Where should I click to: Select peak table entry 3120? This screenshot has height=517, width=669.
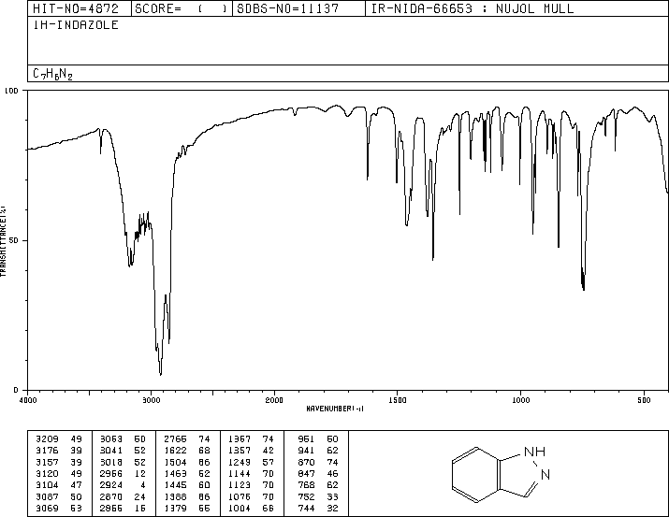click(x=47, y=473)
